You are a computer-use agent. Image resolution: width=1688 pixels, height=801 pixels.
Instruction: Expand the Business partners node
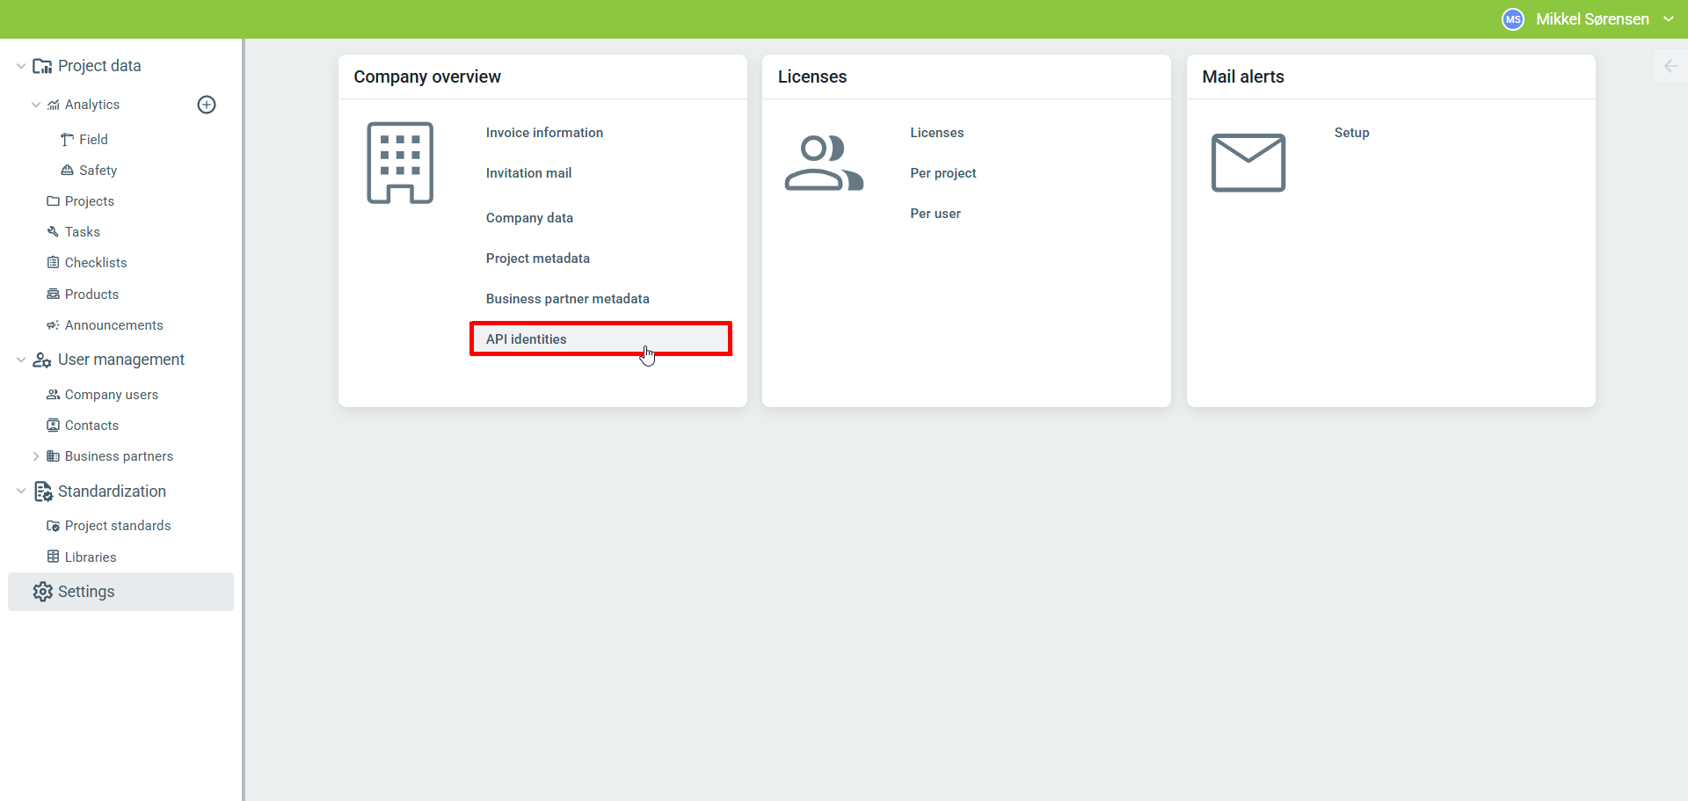tap(36, 456)
